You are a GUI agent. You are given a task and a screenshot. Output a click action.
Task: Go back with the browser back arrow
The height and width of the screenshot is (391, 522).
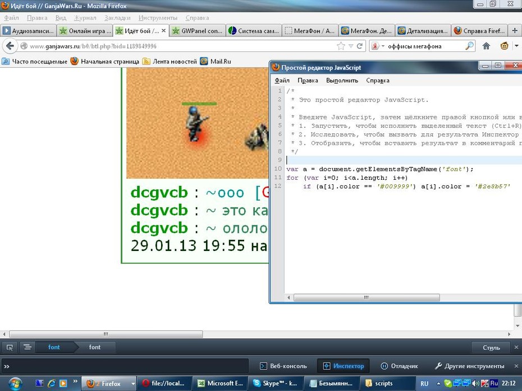(x=10, y=46)
